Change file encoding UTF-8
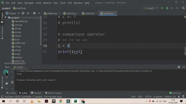 pos(148,96)
